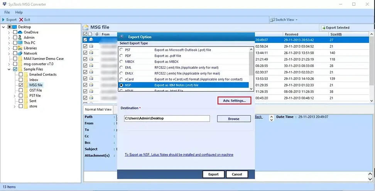Click the Admin user icon
375x191 pixels.
(x=20, y=37)
